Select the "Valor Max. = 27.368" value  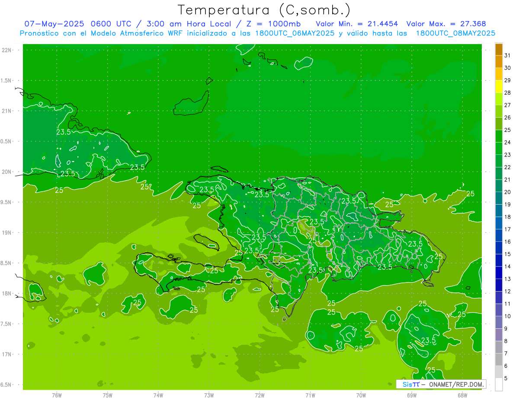pos(446,24)
